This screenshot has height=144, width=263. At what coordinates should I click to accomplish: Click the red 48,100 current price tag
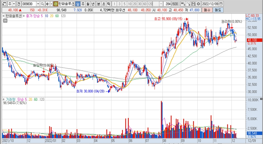[x=254, y=40]
